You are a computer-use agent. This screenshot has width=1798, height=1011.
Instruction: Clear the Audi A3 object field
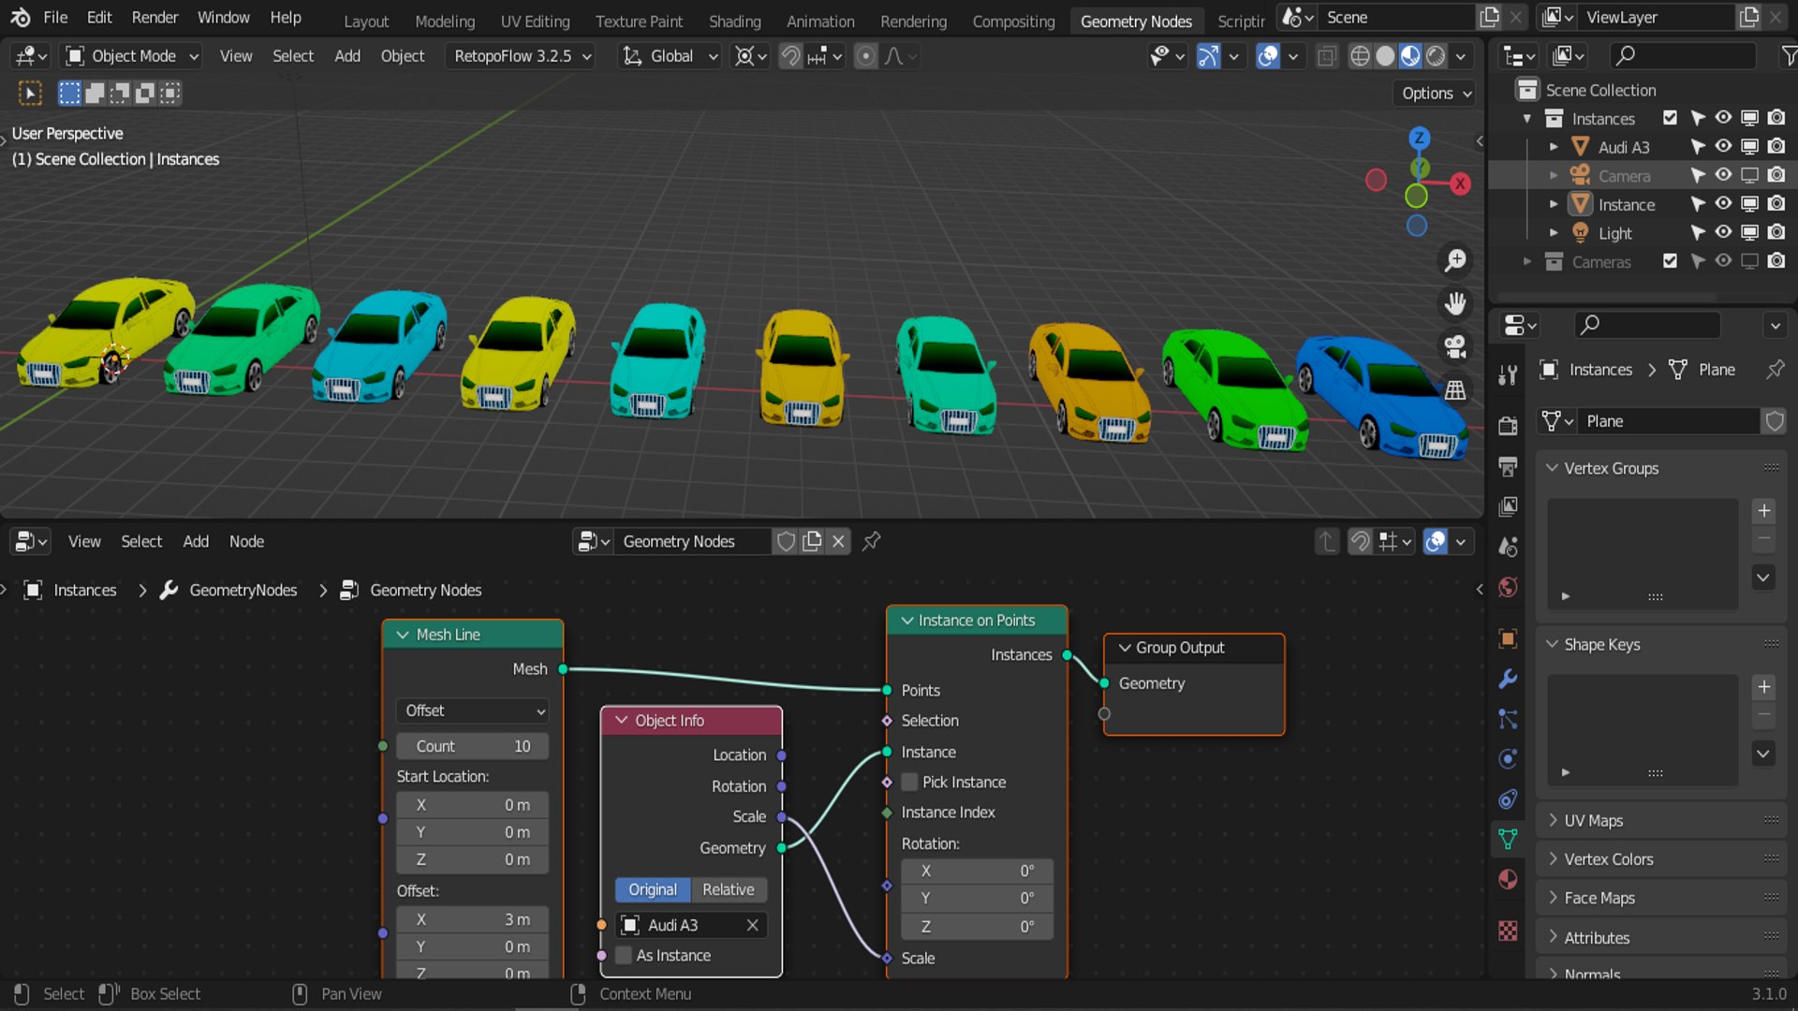click(x=752, y=925)
